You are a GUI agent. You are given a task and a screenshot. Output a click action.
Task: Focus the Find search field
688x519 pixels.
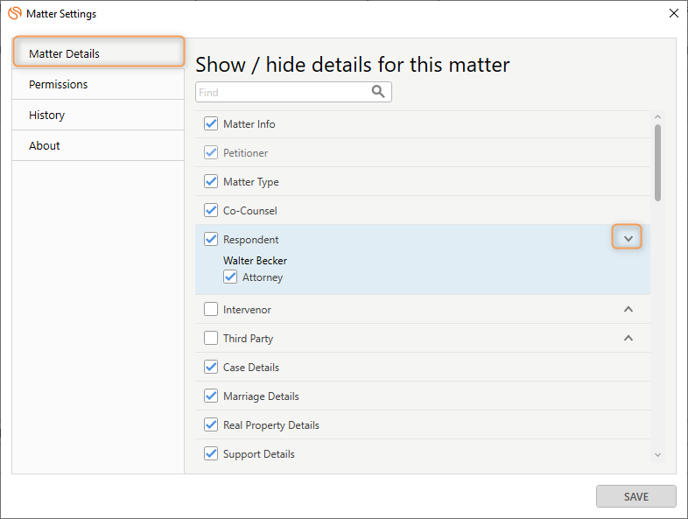click(293, 92)
